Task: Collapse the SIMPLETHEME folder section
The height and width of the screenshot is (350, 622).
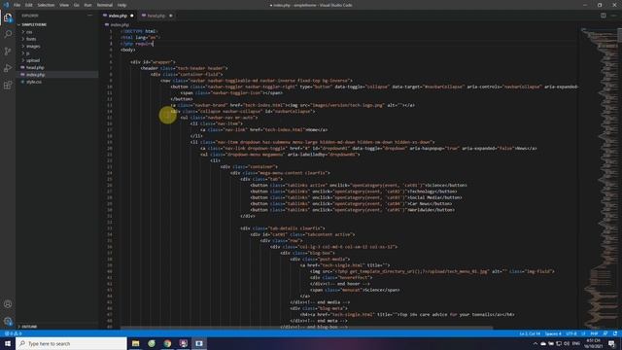Action: [34, 24]
